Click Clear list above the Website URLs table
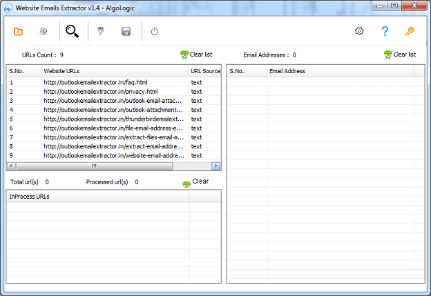Image resolution: width=431 pixels, height=296 pixels. coord(196,55)
